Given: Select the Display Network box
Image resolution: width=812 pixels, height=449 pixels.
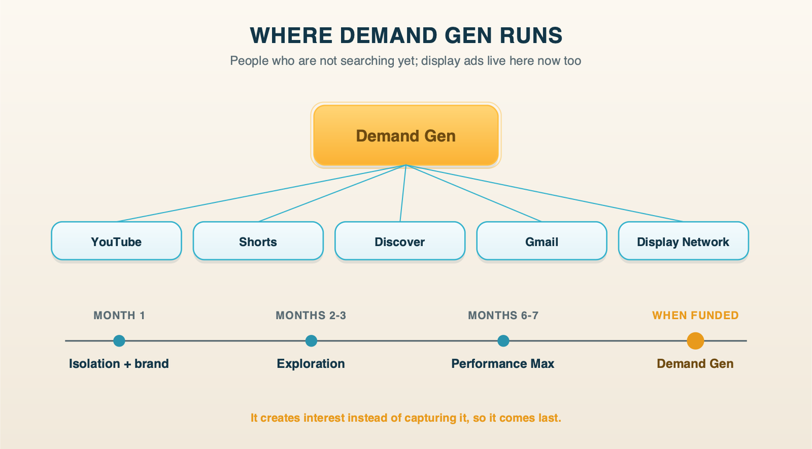Looking at the screenshot, I should tap(683, 241).
